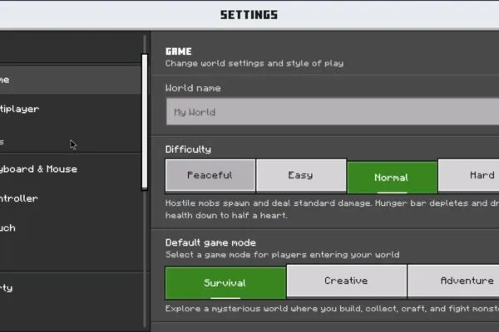Select the Easy difficulty option

[x=301, y=176]
